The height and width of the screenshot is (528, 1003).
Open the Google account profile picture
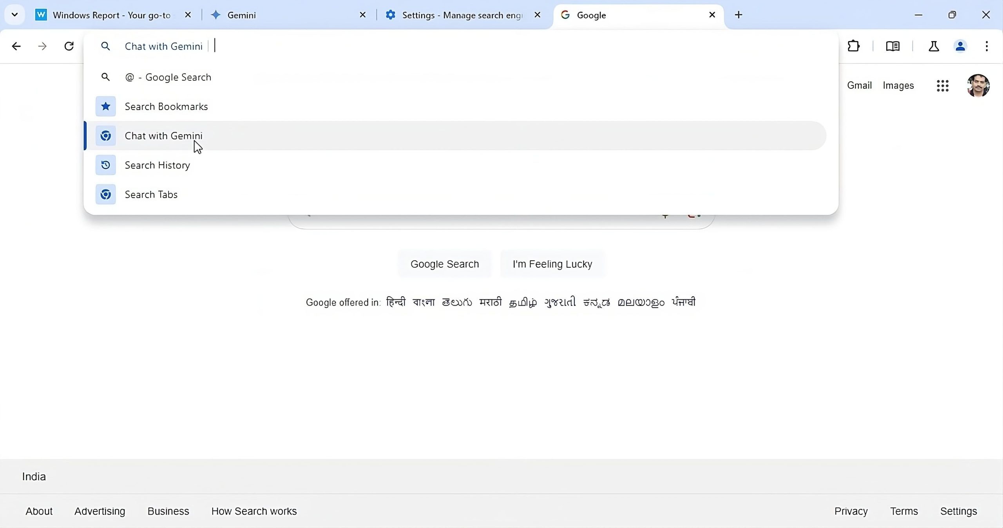coord(978,85)
